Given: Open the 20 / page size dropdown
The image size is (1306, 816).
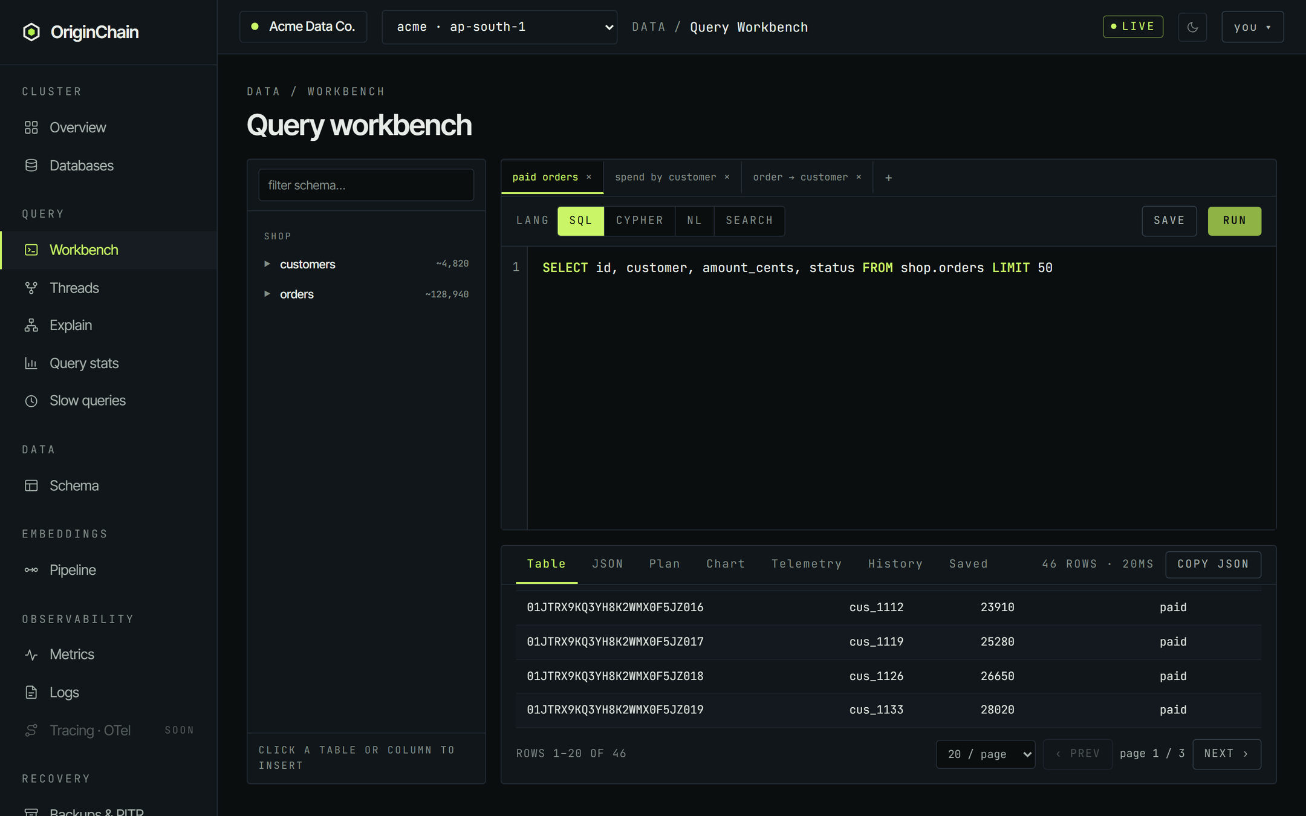Looking at the screenshot, I should pyautogui.click(x=986, y=754).
